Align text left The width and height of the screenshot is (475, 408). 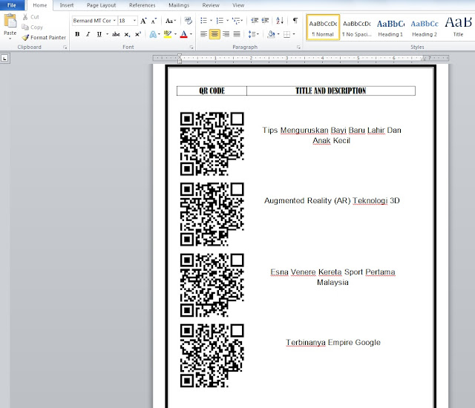tap(203, 34)
